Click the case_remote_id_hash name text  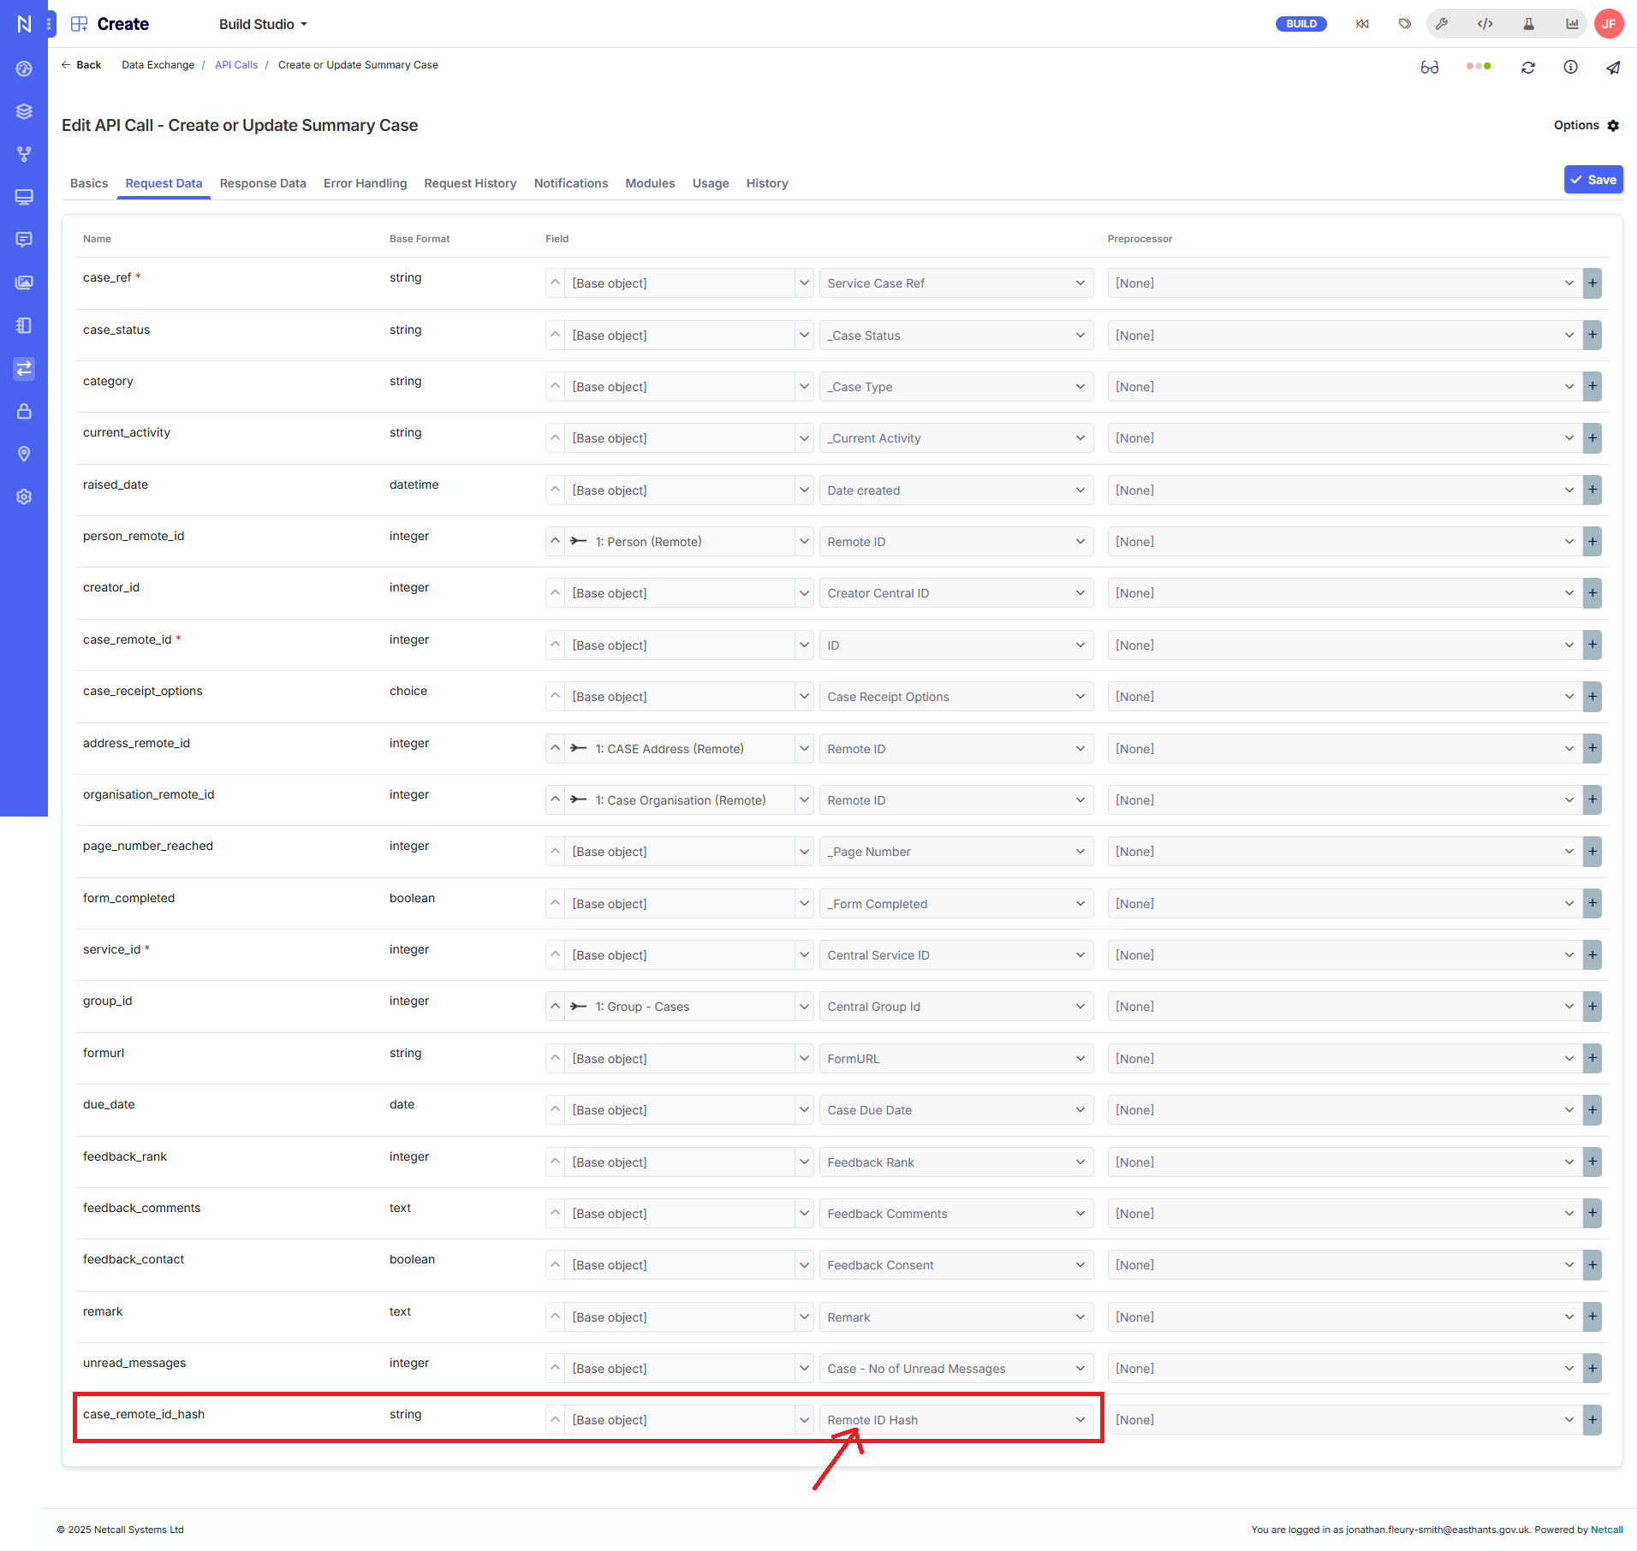pyautogui.click(x=144, y=1414)
